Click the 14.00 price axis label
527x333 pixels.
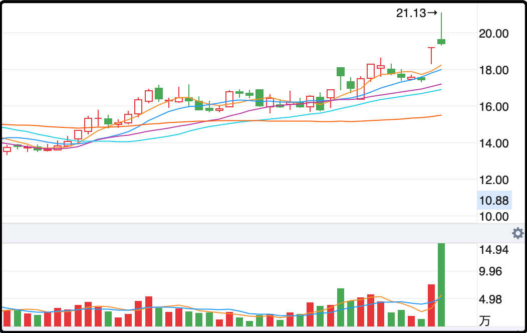click(x=494, y=143)
